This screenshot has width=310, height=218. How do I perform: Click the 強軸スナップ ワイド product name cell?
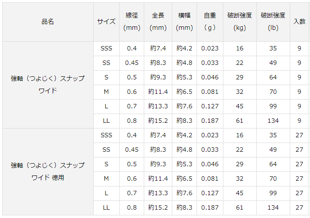(x=47, y=85)
